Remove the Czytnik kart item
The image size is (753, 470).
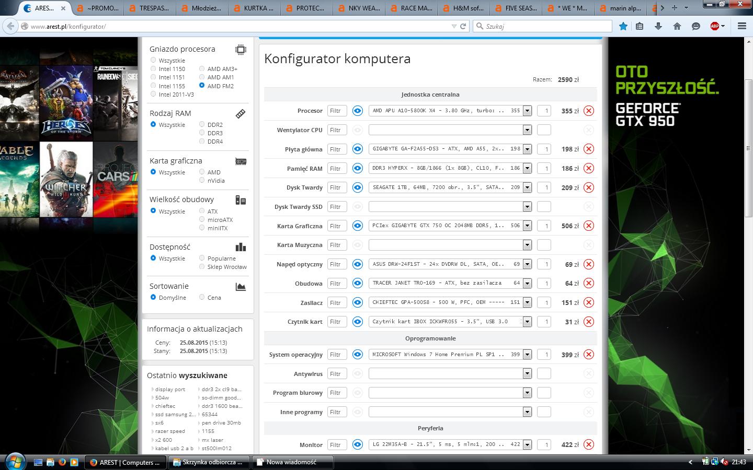[589, 322]
